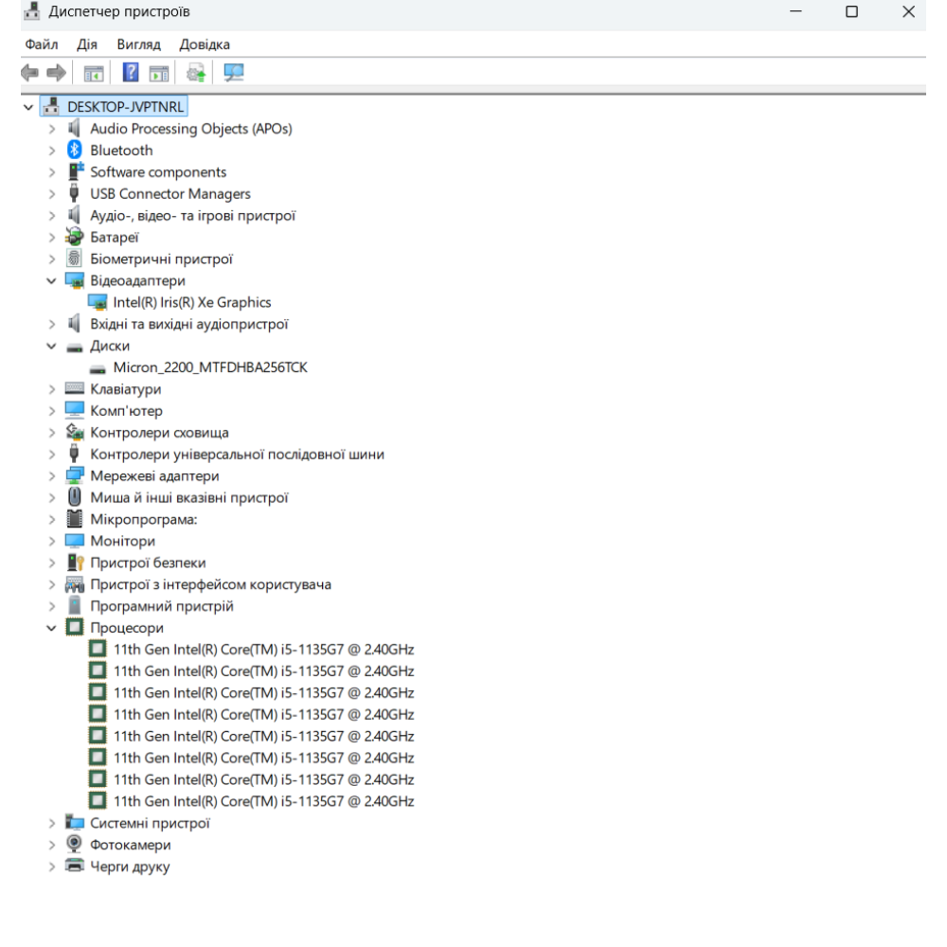This screenshot has height=947, width=947.
Task: Open the Дія menu
Action: point(87,45)
